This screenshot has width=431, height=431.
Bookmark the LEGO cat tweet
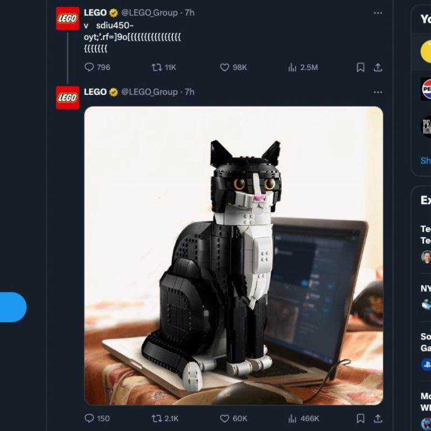361,419
